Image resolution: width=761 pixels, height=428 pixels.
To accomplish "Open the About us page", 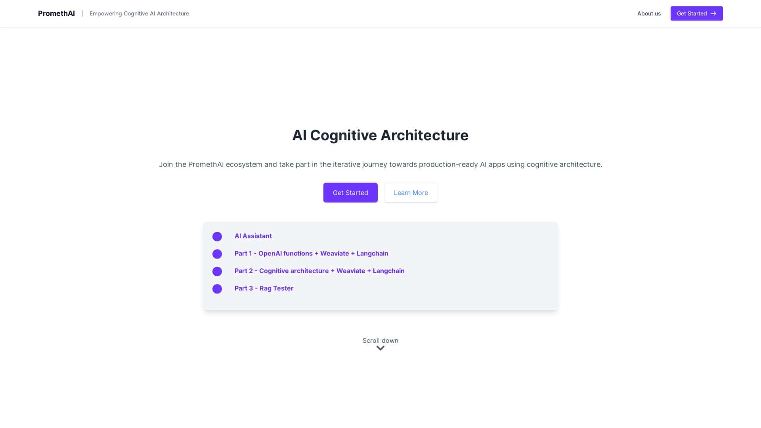I will click(649, 13).
